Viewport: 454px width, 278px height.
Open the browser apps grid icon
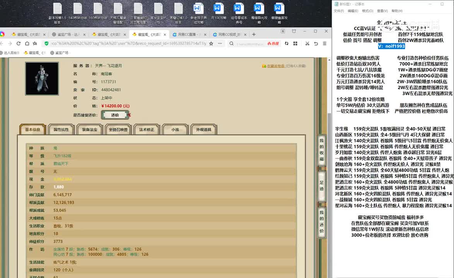[295, 43]
